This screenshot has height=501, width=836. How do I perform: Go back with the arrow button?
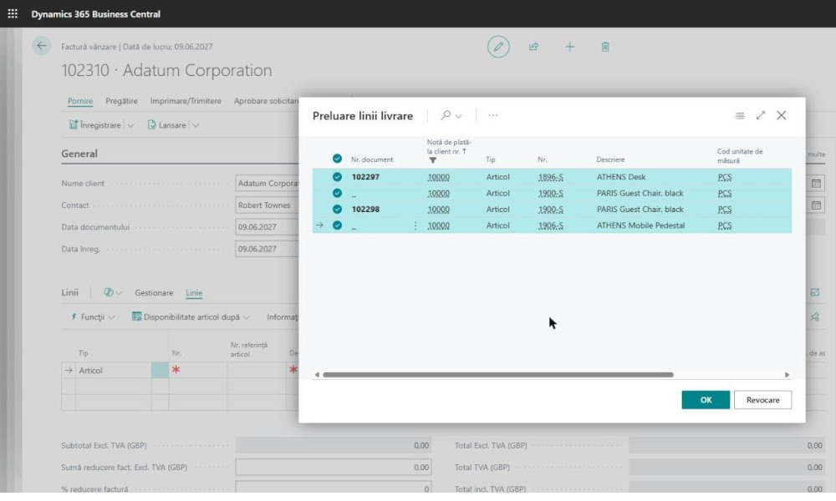pos(42,46)
